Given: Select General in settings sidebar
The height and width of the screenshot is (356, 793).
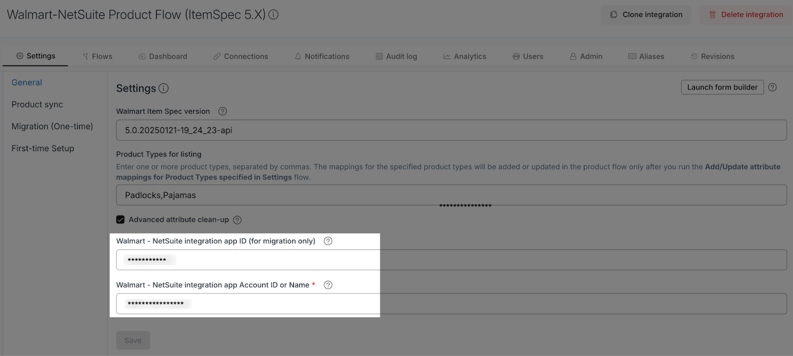Looking at the screenshot, I should coord(27,83).
